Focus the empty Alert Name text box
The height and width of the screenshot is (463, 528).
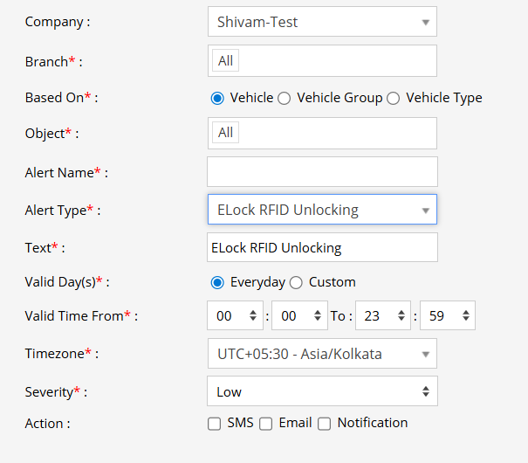click(x=321, y=172)
